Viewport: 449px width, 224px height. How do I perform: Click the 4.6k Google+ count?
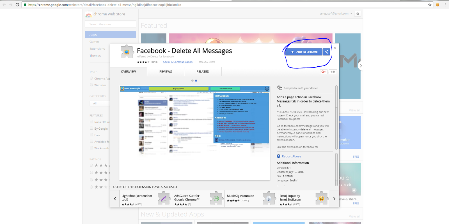tap(333, 72)
